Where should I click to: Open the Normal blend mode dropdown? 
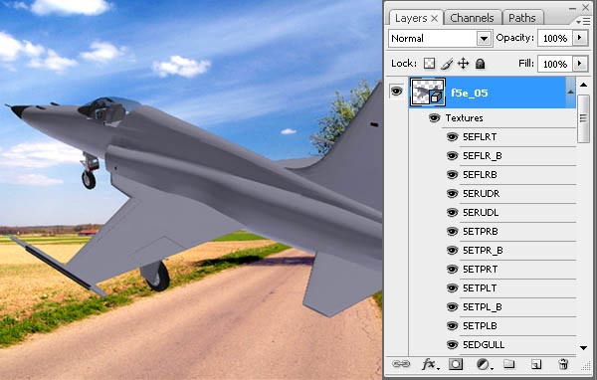point(440,39)
